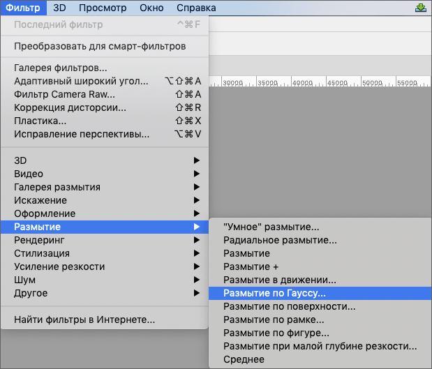The width and height of the screenshot is (432, 369).
Task: Choose Размытие по фигуре...
Action: click(x=320, y=333)
